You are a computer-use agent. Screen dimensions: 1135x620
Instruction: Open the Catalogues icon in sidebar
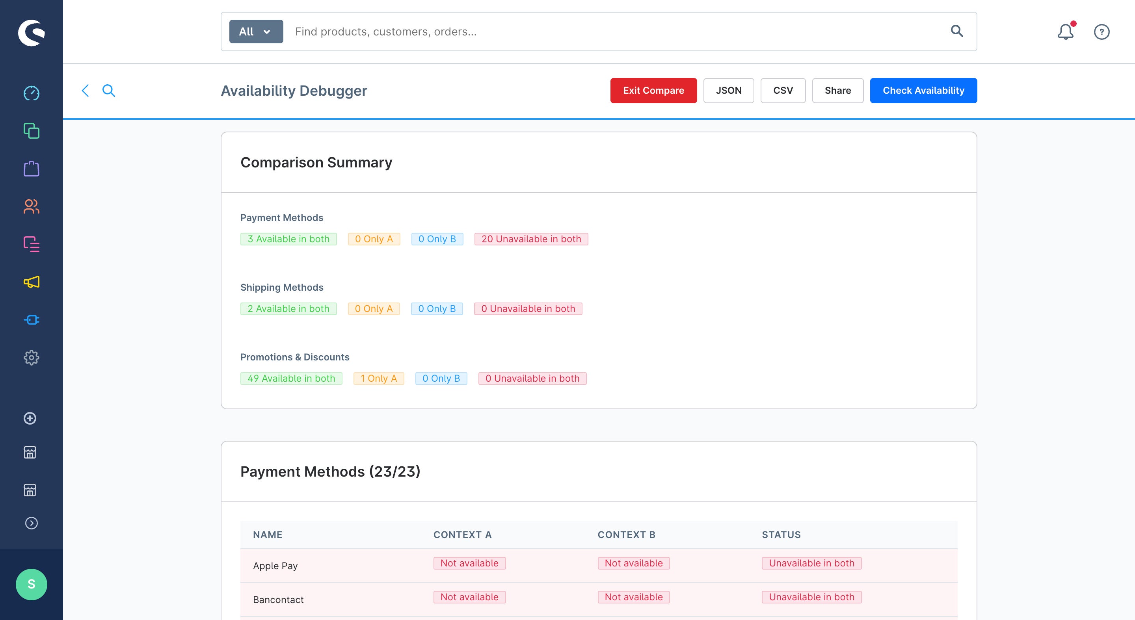[31, 131]
